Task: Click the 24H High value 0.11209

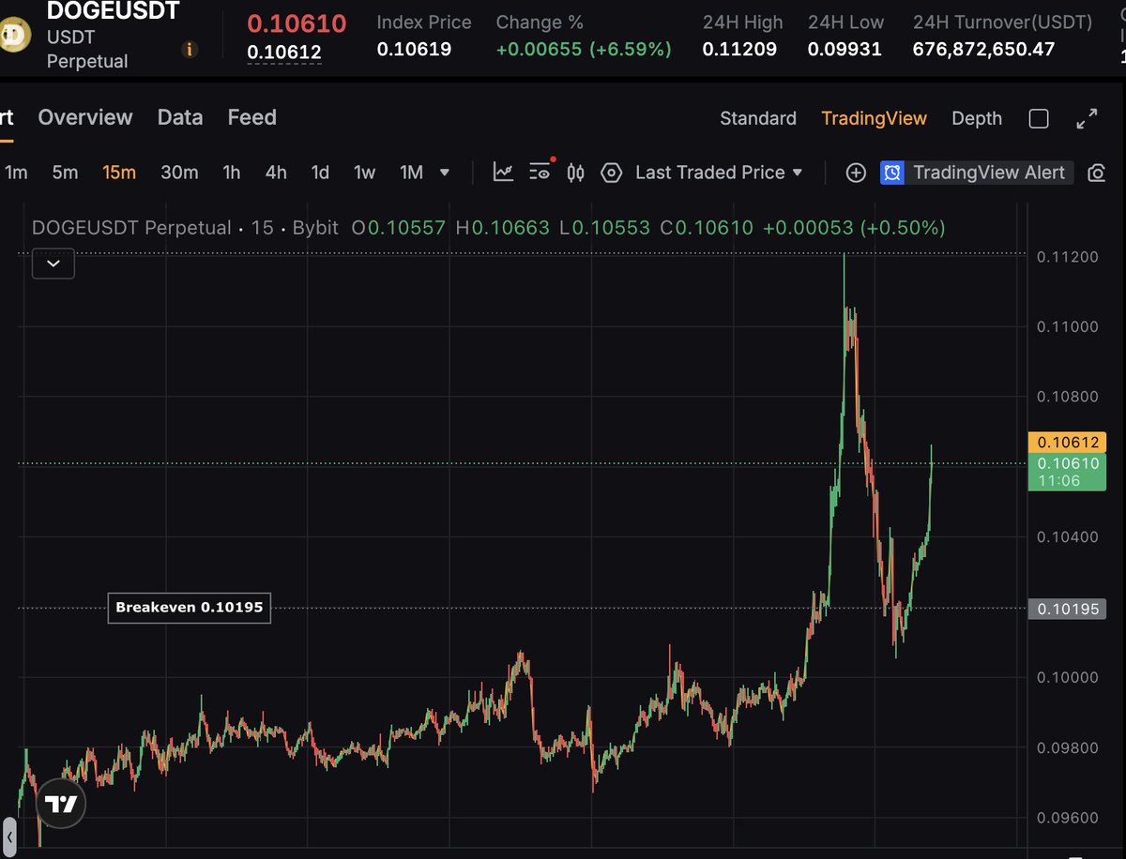Action: click(739, 50)
